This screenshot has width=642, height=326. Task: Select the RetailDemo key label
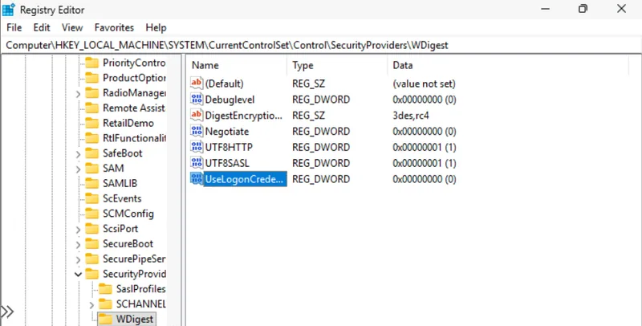pos(128,124)
